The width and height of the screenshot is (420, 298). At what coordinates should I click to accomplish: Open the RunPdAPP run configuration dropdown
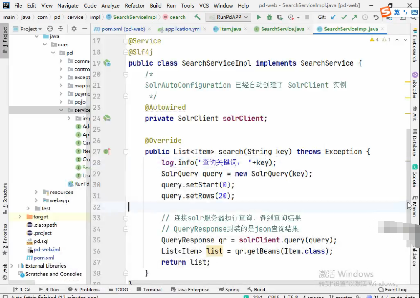tap(229, 17)
